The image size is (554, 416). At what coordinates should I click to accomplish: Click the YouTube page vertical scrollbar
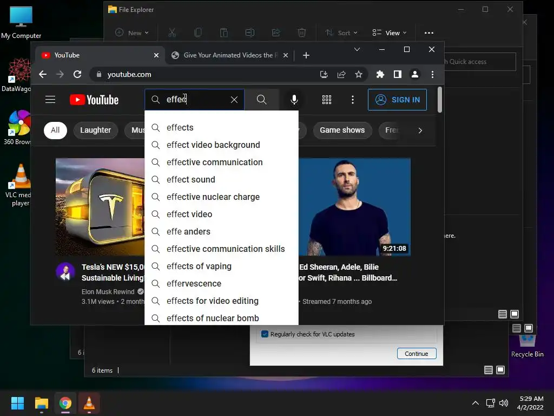coord(439,100)
